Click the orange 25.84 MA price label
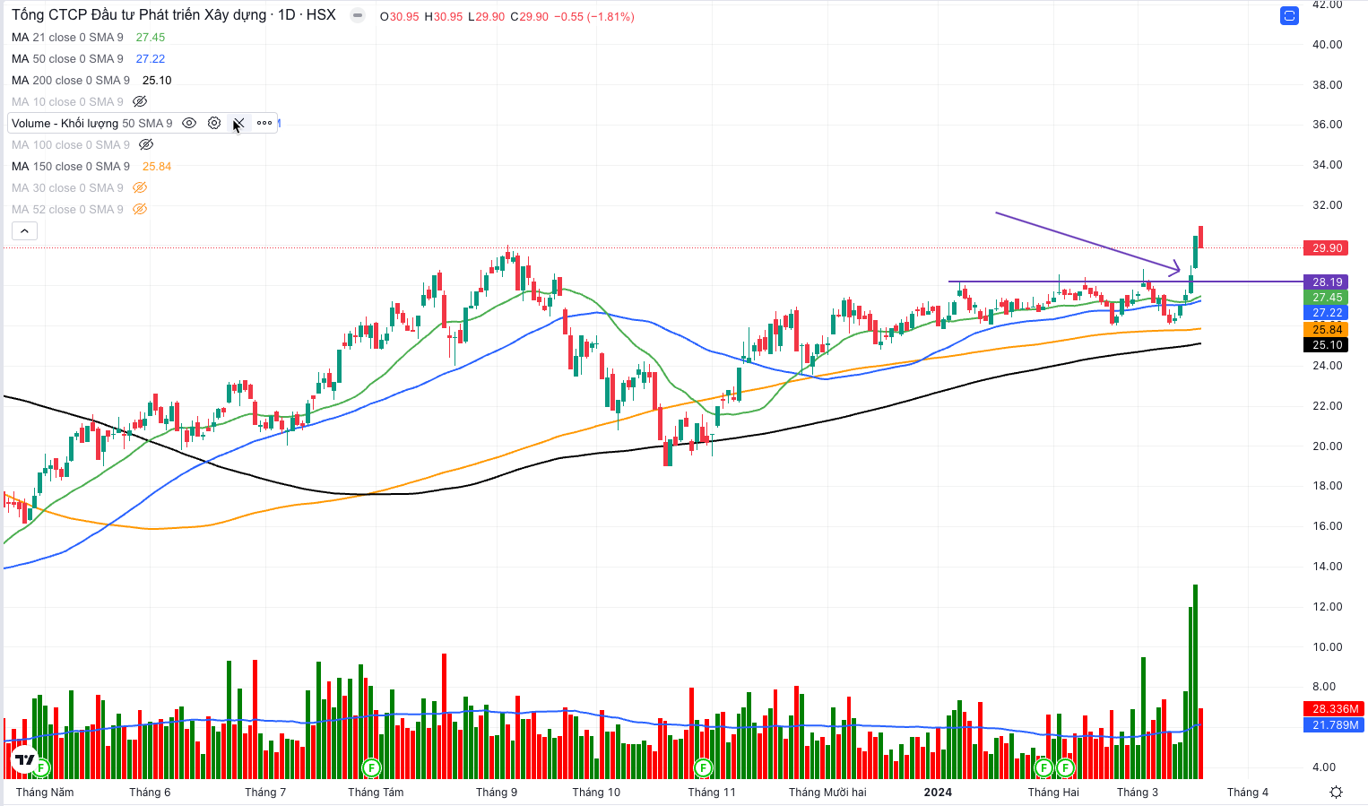 tap(1327, 329)
